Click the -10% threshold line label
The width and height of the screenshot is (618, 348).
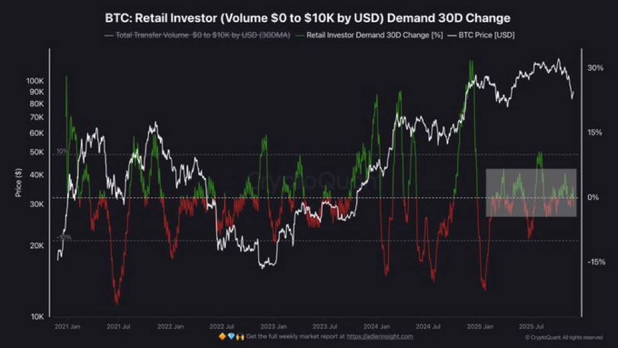(x=63, y=237)
